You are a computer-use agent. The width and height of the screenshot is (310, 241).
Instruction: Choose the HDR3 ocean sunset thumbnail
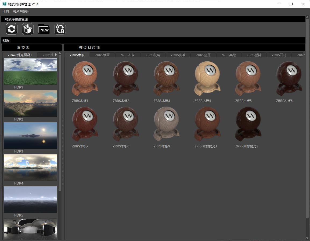[30, 136]
